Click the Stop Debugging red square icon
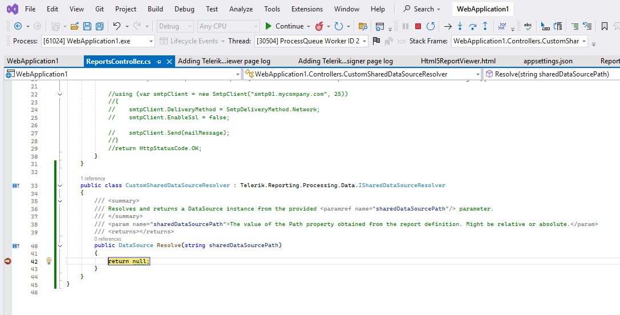 point(418,26)
